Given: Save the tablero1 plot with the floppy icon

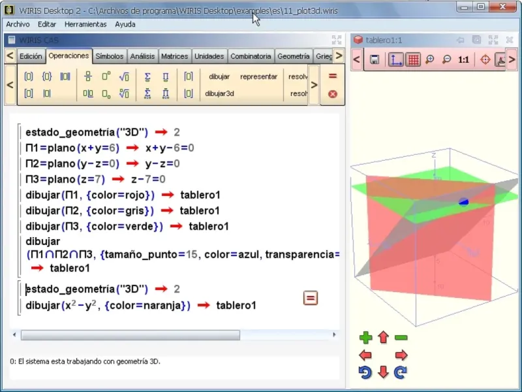Looking at the screenshot, I should [x=375, y=59].
